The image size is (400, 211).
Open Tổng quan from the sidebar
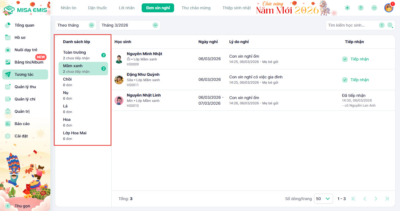point(24,25)
